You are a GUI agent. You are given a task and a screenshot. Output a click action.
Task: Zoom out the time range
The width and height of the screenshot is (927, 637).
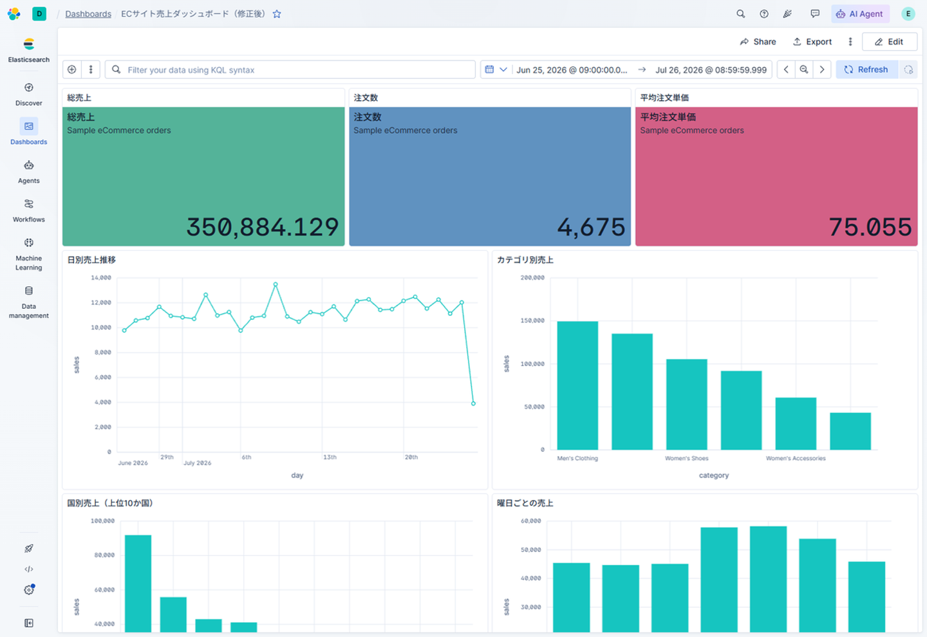[804, 69]
